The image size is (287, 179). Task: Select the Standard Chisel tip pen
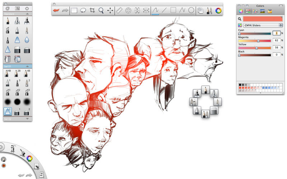tap(8, 30)
